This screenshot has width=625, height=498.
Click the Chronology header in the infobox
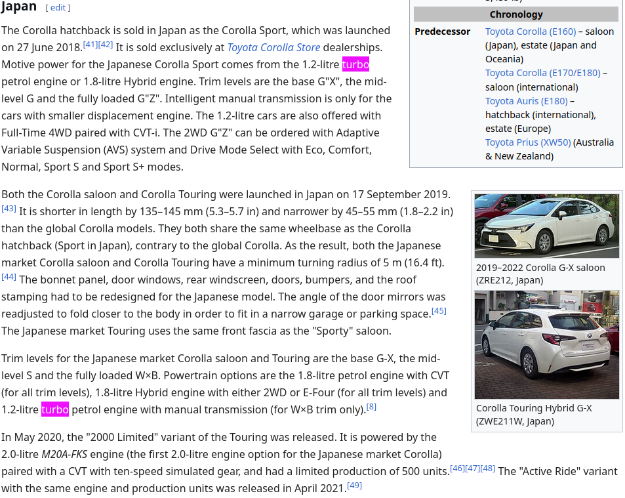(x=515, y=14)
